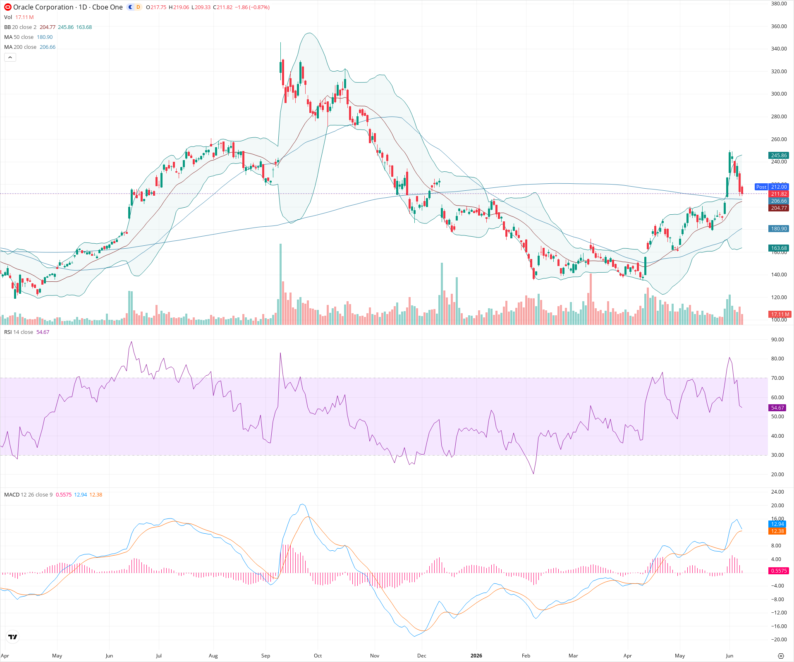Viewport: 794px width, 662px height.
Task: Click the low value L209.33
Action: (201, 7)
